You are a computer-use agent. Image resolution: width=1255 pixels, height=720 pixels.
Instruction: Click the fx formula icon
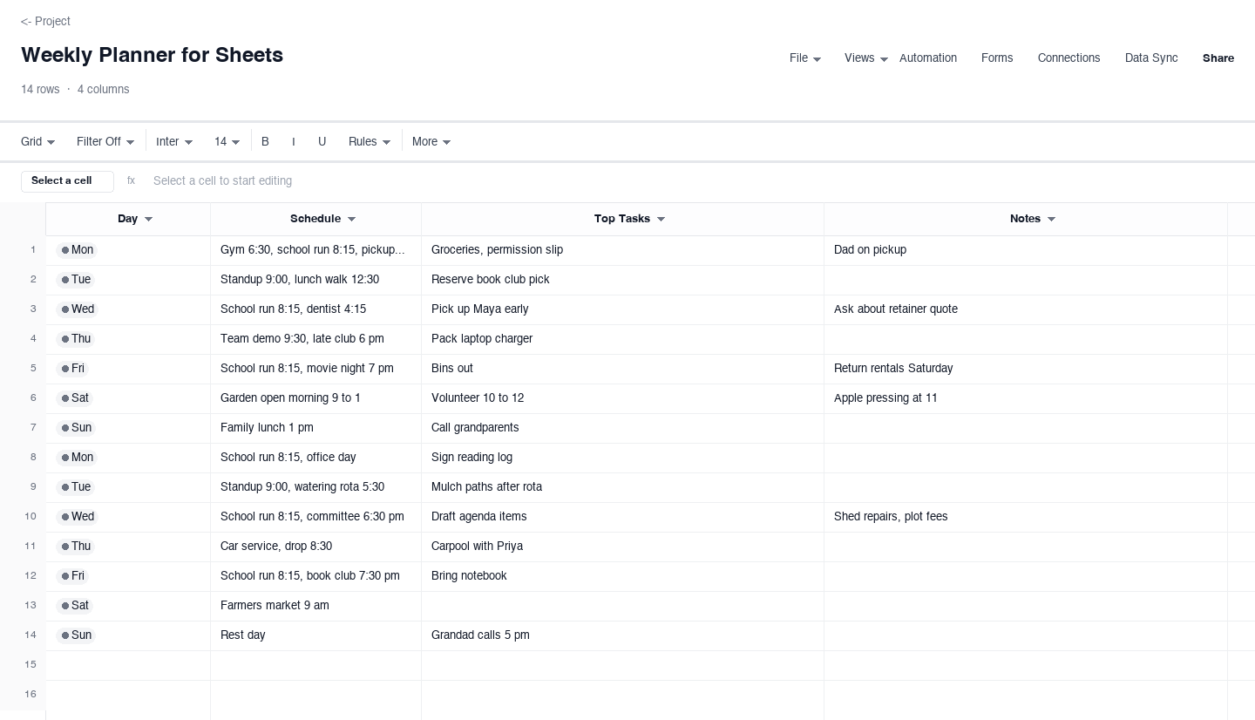131,180
